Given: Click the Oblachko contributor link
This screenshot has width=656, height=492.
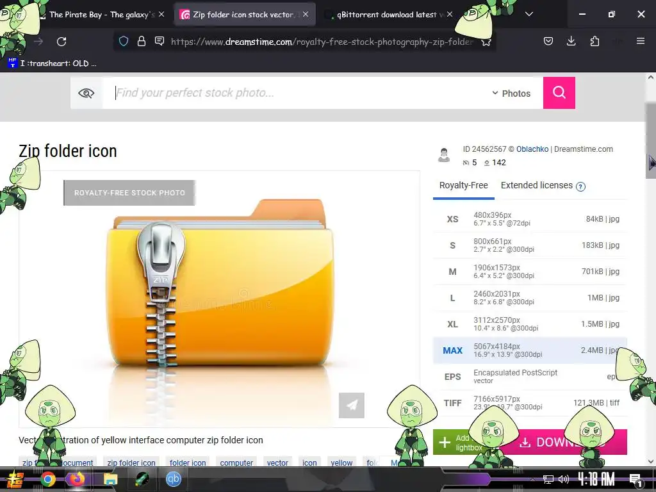Looking at the screenshot, I should pyautogui.click(x=532, y=149).
